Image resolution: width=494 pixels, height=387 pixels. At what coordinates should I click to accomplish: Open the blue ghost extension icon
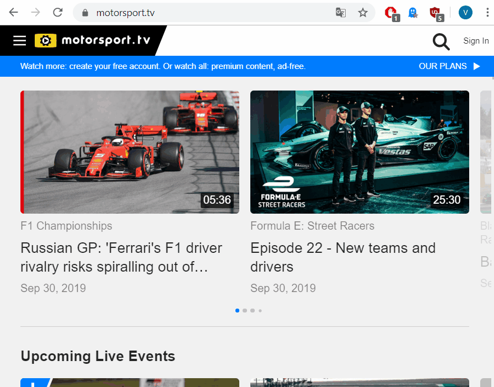click(x=413, y=13)
